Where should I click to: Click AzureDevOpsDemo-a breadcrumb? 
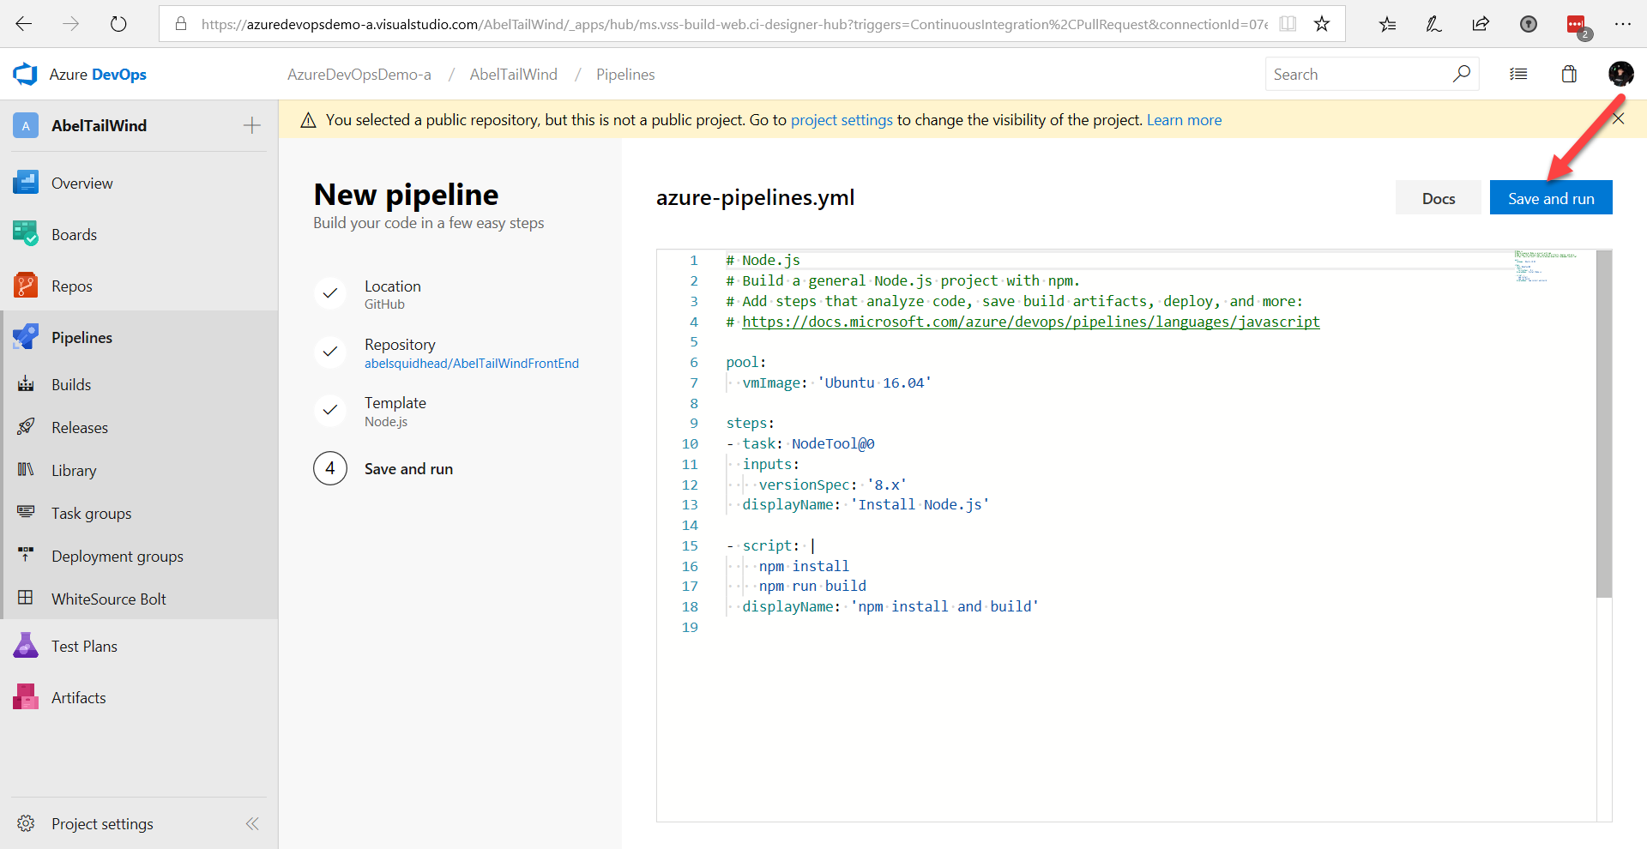click(x=359, y=75)
